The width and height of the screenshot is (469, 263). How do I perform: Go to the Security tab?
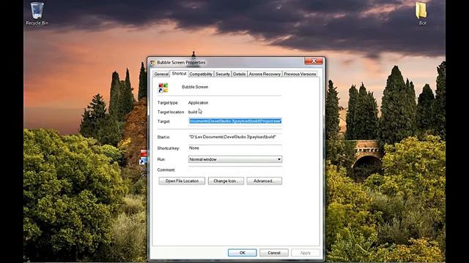[223, 74]
